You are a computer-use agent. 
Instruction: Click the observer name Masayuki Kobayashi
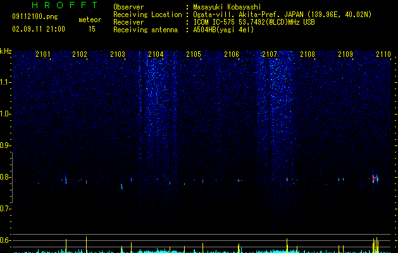pos(227,7)
